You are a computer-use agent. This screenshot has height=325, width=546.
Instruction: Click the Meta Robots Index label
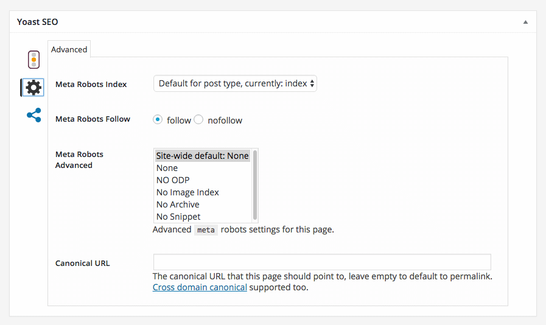tap(91, 85)
